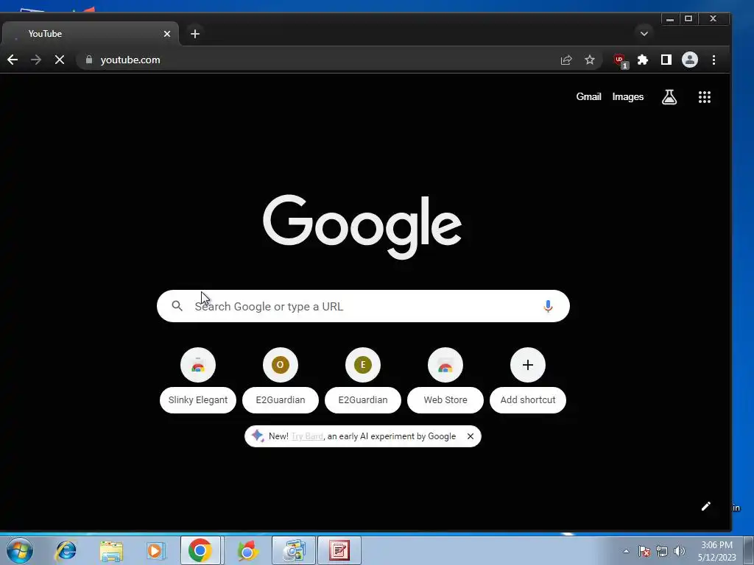Open the Gmail link
The width and height of the screenshot is (754, 565).
click(x=588, y=96)
